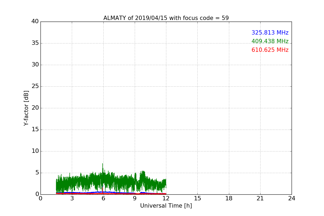This screenshot has height=216, width=324.
Task: Click y-axis tick label 20
Action: coord(35,108)
